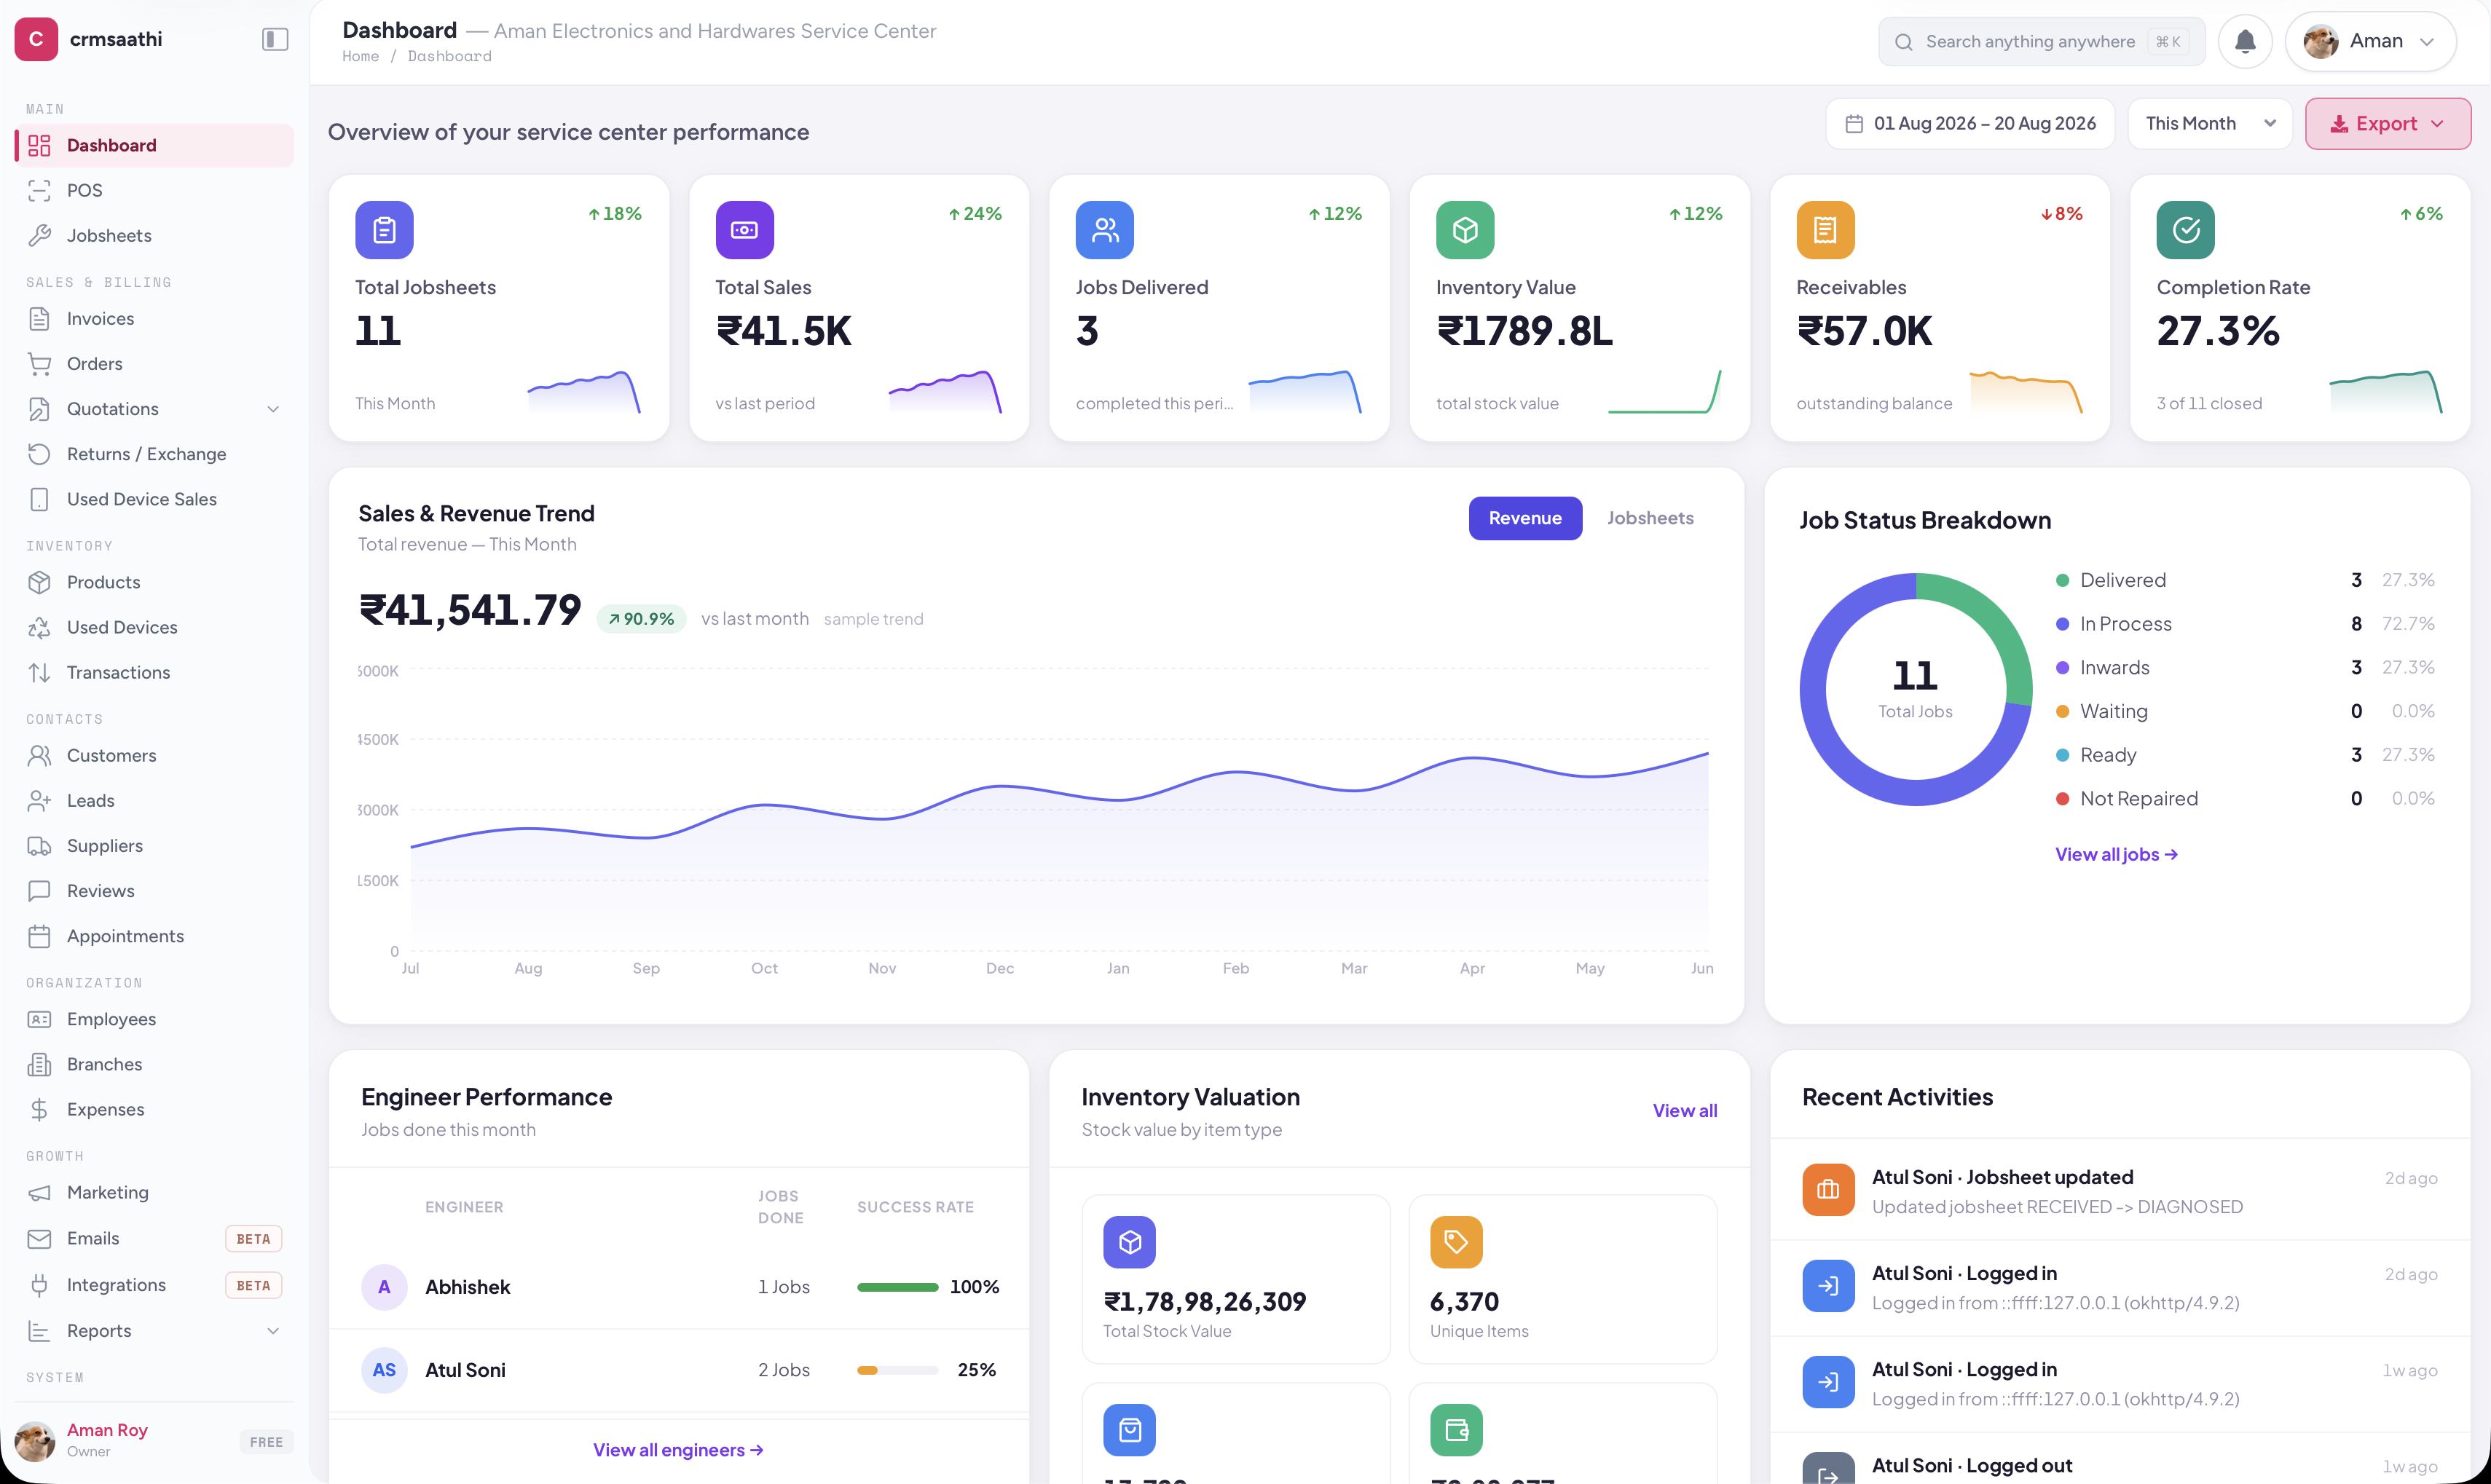Image resolution: width=2491 pixels, height=1484 pixels.
Task: Click the Inventory Value cube icon
Action: (1465, 230)
